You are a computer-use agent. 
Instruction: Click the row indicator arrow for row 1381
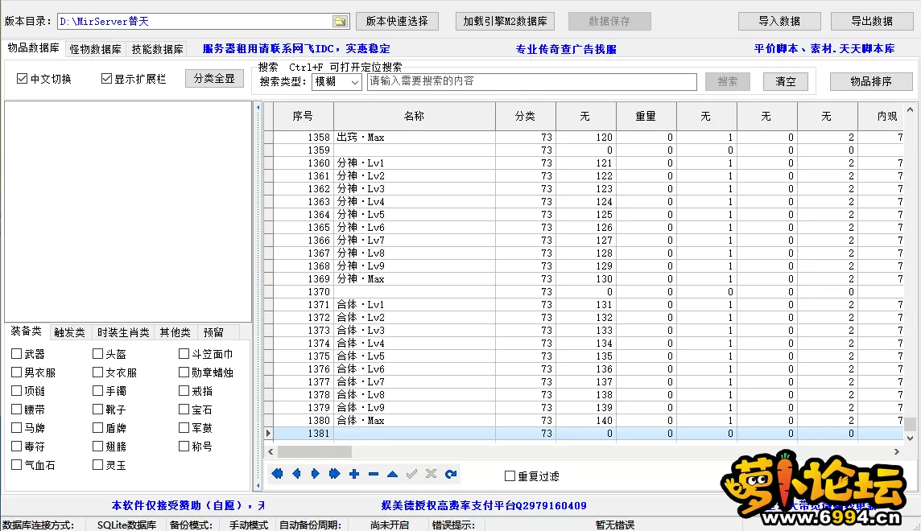pos(268,434)
